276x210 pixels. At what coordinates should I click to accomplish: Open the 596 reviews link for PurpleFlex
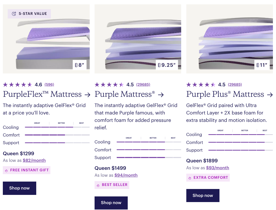49,85
